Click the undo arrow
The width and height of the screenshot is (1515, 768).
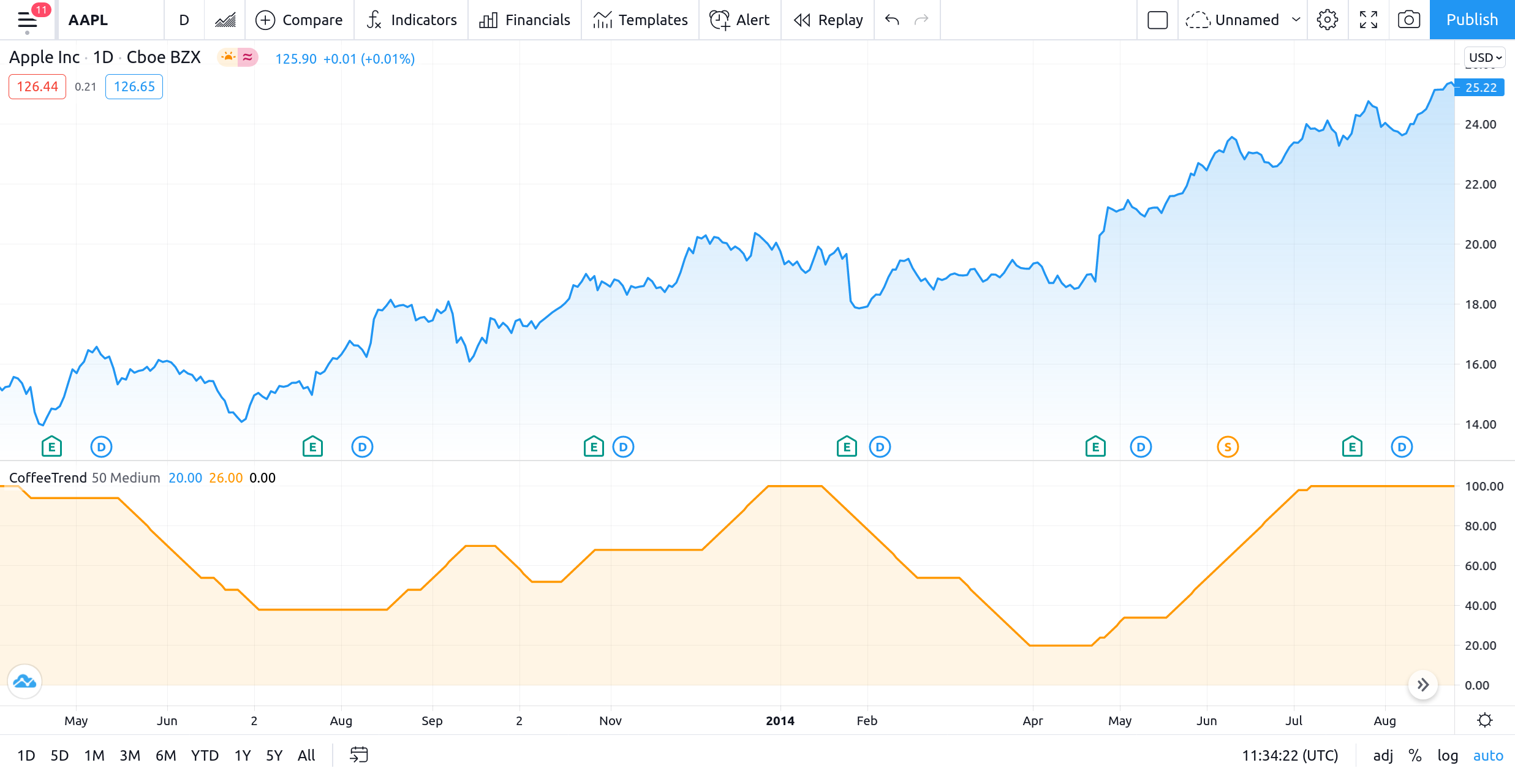coord(891,20)
